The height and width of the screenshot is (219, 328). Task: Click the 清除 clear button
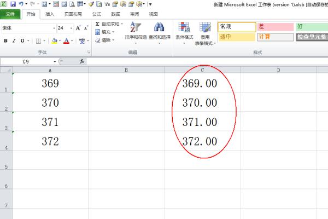(105, 40)
